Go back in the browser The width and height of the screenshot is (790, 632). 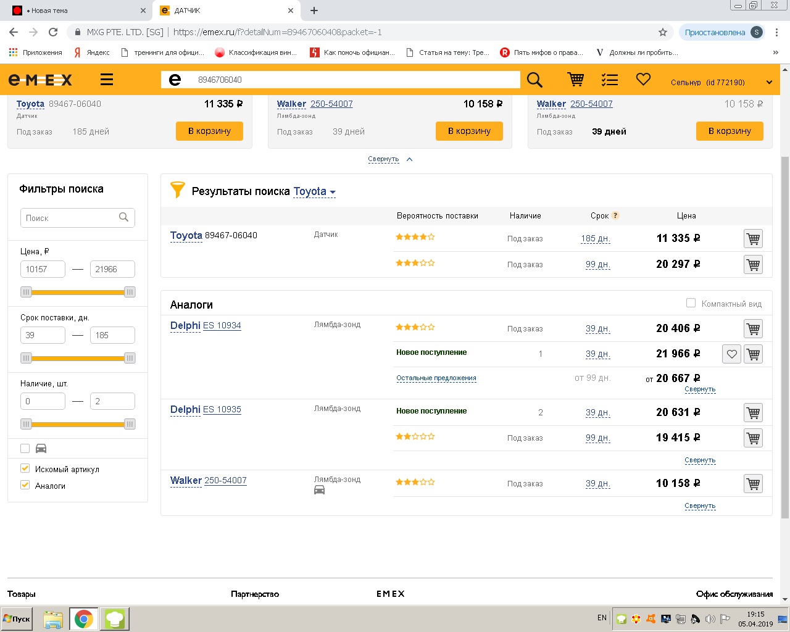(14, 32)
